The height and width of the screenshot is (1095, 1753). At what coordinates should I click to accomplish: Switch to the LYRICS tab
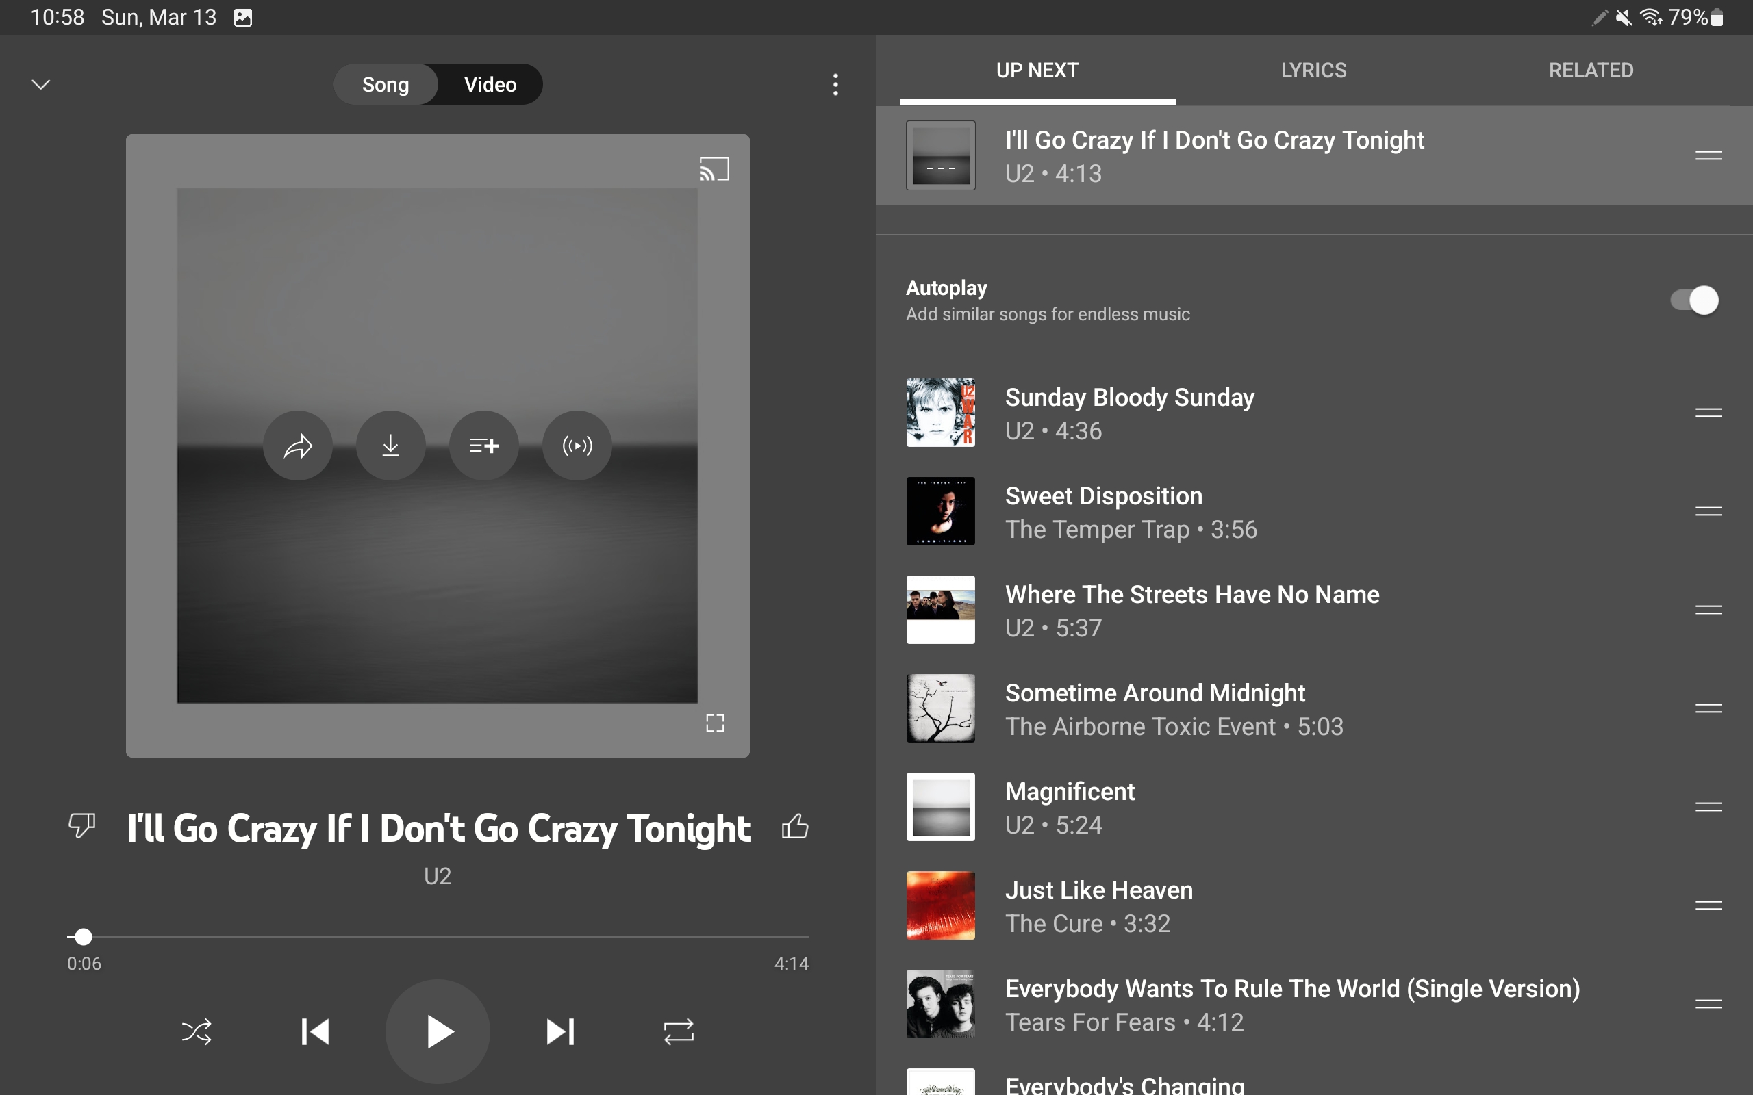(1313, 70)
